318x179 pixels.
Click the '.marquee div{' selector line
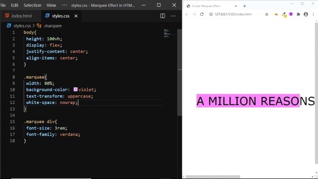click(x=40, y=121)
